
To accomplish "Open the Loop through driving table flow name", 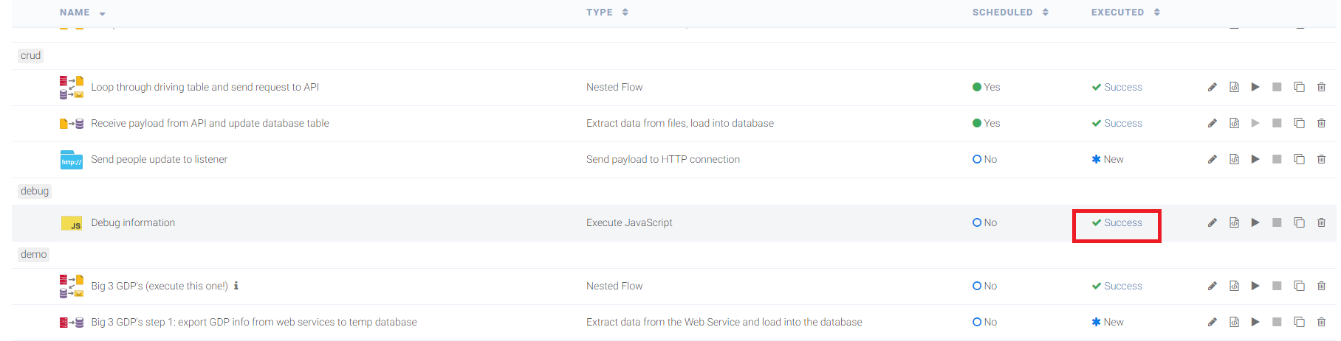I will (x=205, y=88).
